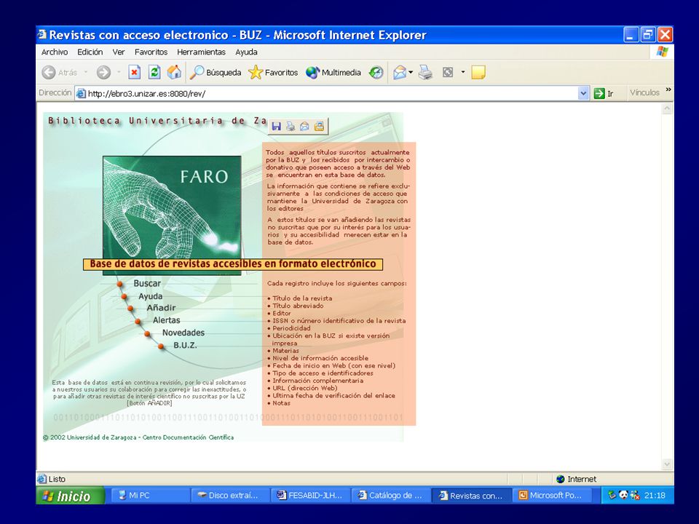The width and height of the screenshot is (699, 524).
Task: Click the scrollbar down arrow
Action: coord(667,464)
